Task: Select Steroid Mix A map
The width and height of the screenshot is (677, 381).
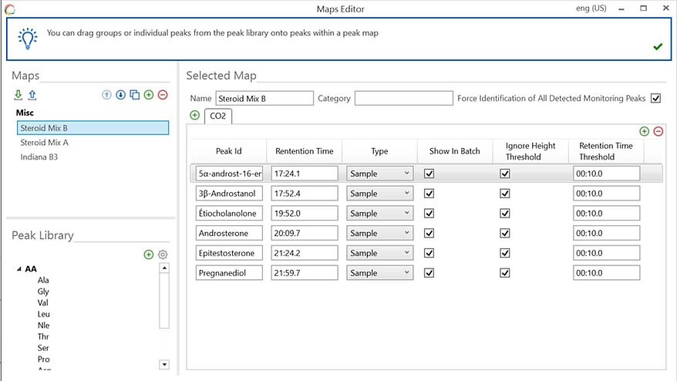Action: 45,143
